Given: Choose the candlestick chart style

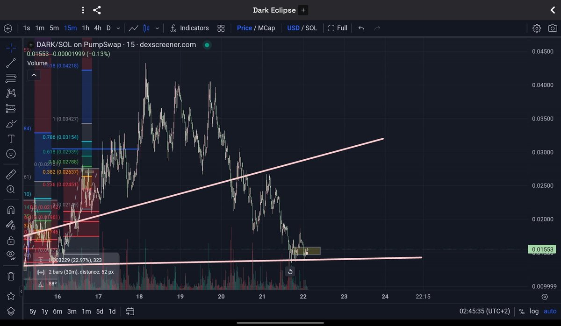Looking at the screenshot, I should pos(146,28).
